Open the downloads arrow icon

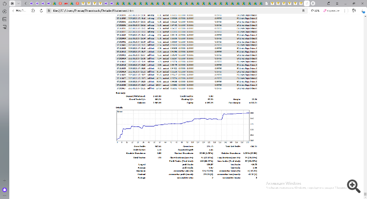pos(363,11)
